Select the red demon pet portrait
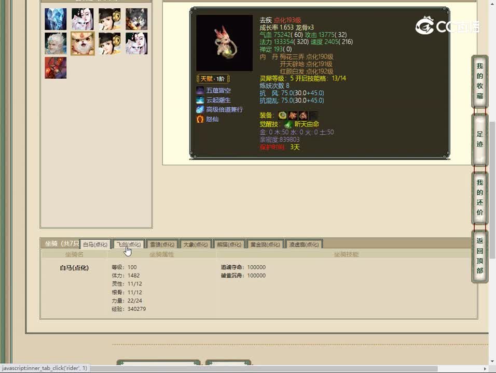496x373 pixels. [56, 67]
